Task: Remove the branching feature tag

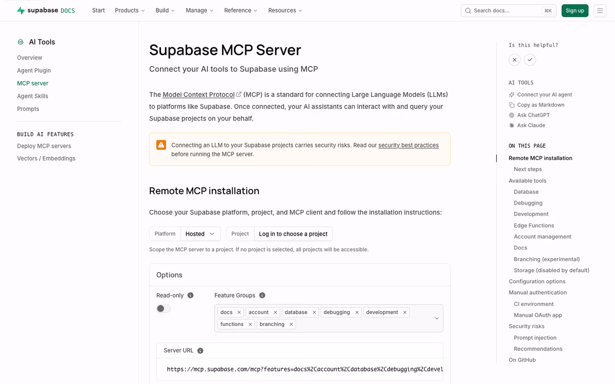Action: pos(291,324)
